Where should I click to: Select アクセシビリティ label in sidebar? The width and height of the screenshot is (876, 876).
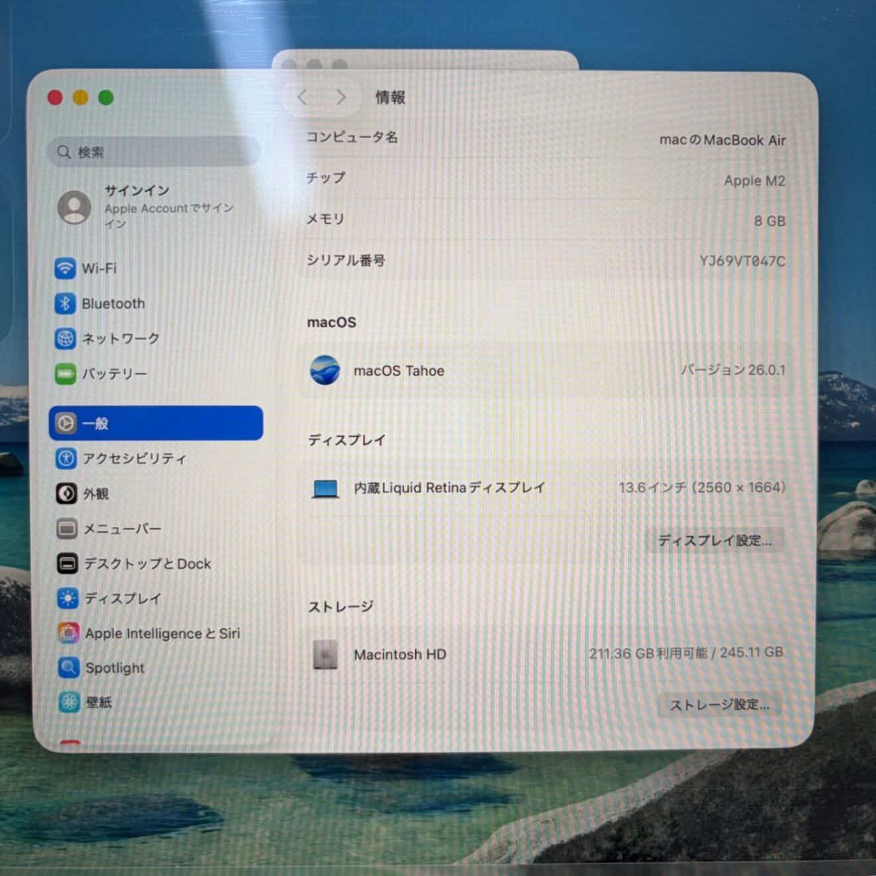pos(135,458)
